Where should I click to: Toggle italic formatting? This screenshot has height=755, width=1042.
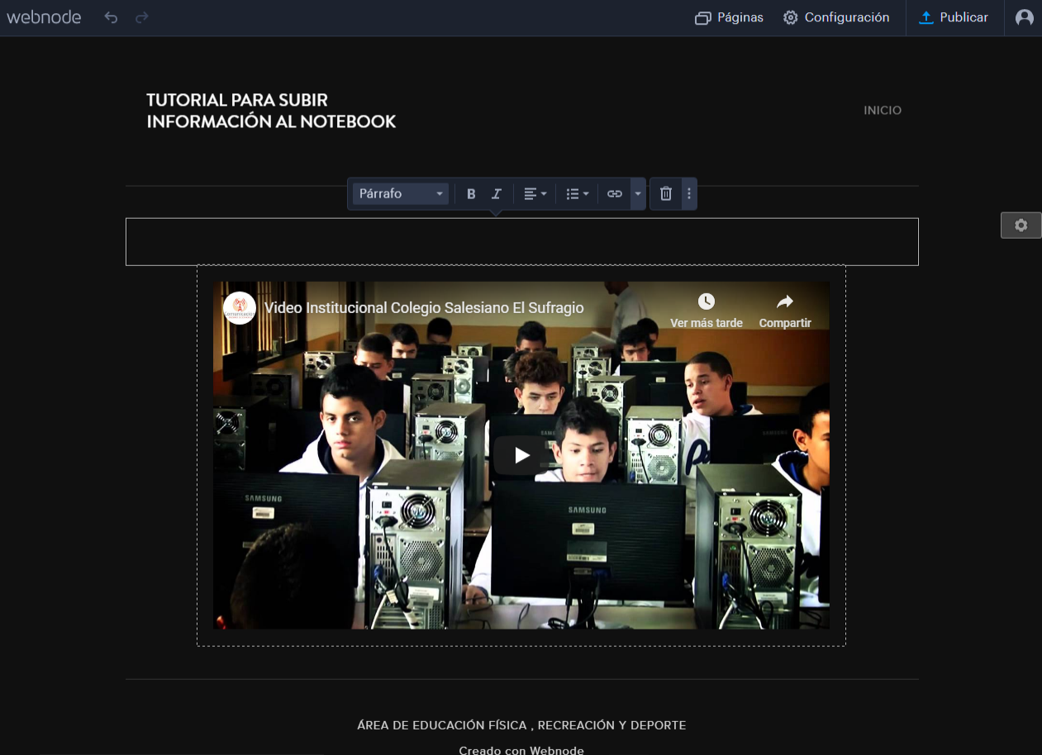[497, 194]
